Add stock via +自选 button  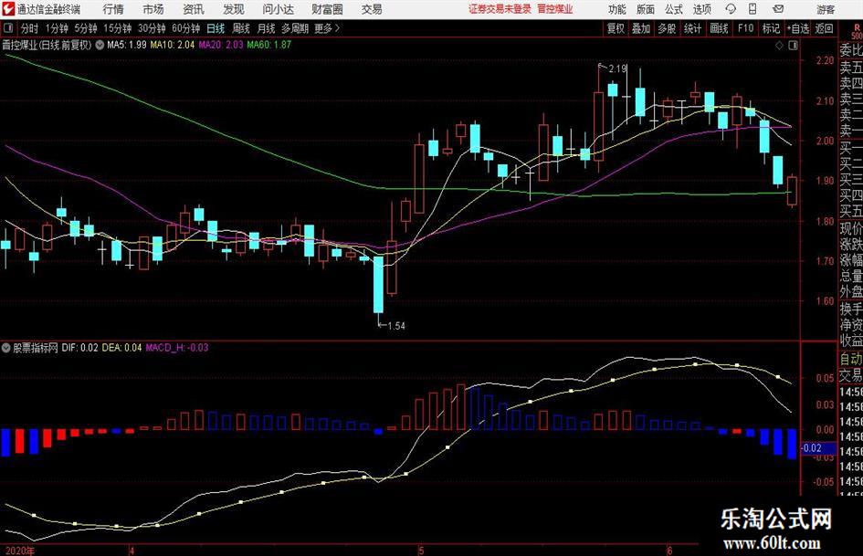[797, 28]
